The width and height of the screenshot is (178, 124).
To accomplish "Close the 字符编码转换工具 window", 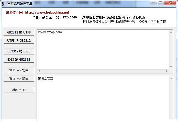I will (x=170, y=3).
